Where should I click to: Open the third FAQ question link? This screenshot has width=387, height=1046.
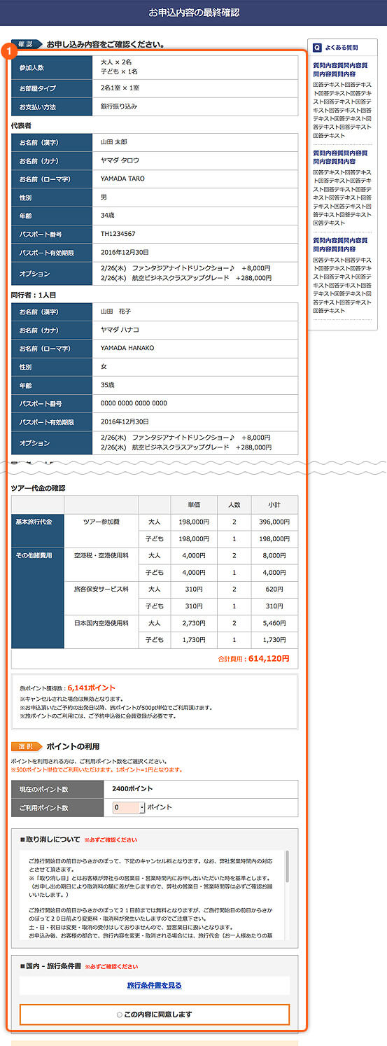pos(340,244)
